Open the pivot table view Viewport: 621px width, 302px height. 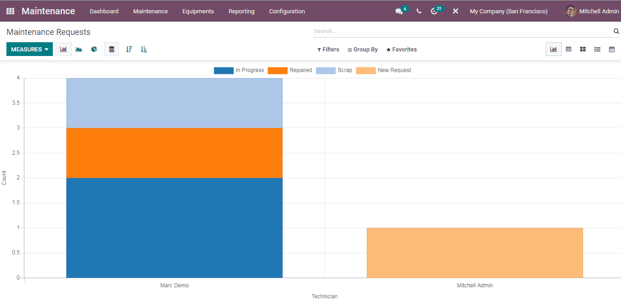coord(568,49)
